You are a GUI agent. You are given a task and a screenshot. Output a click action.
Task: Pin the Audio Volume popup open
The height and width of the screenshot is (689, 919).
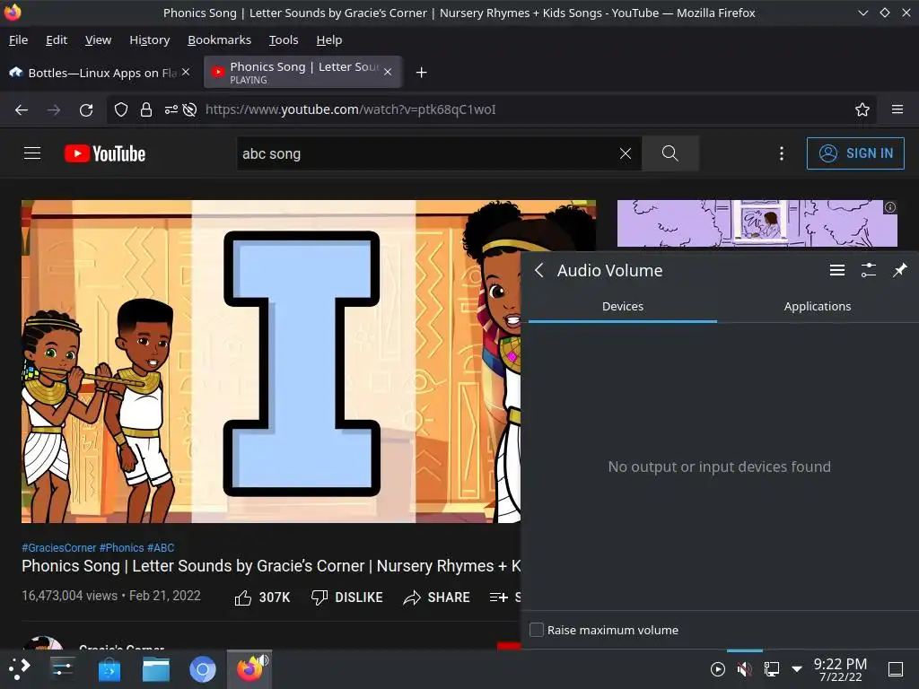(899, 270)
